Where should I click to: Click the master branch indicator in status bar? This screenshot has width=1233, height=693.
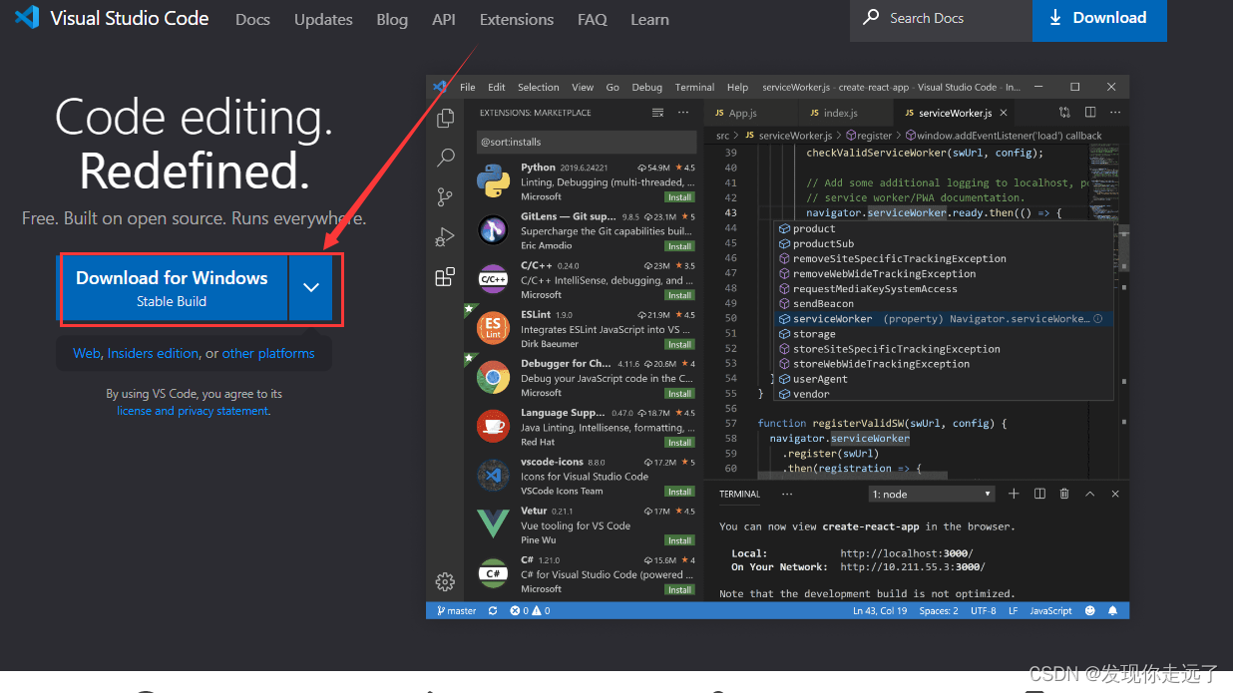point(456,610)
